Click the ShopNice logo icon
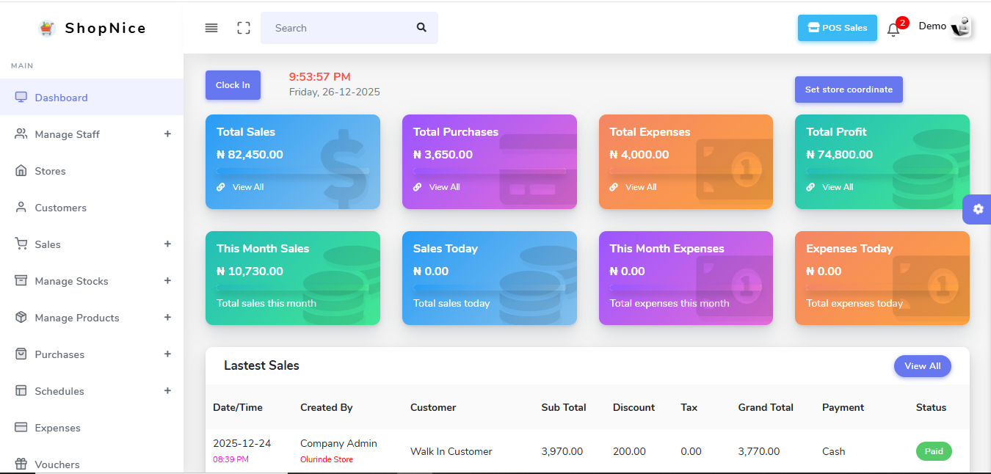The image size is (991, 474). tap(47, 28)
